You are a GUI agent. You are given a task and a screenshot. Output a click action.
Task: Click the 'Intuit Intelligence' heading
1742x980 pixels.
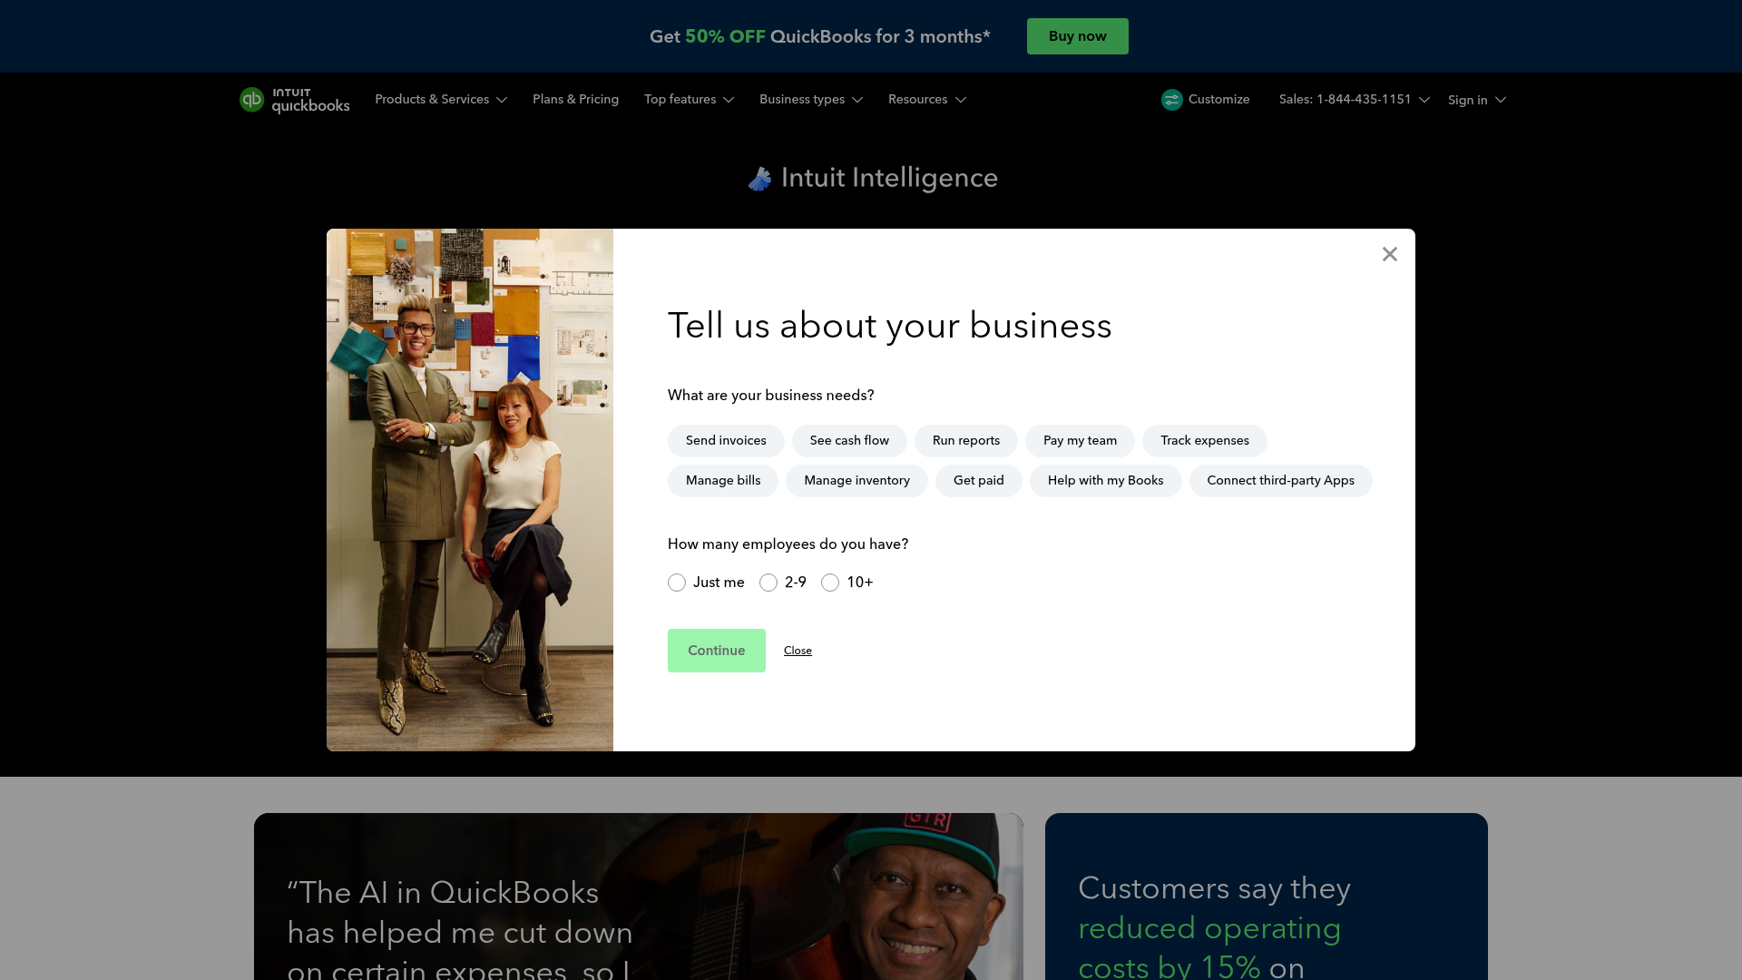[x=889, y=178]
